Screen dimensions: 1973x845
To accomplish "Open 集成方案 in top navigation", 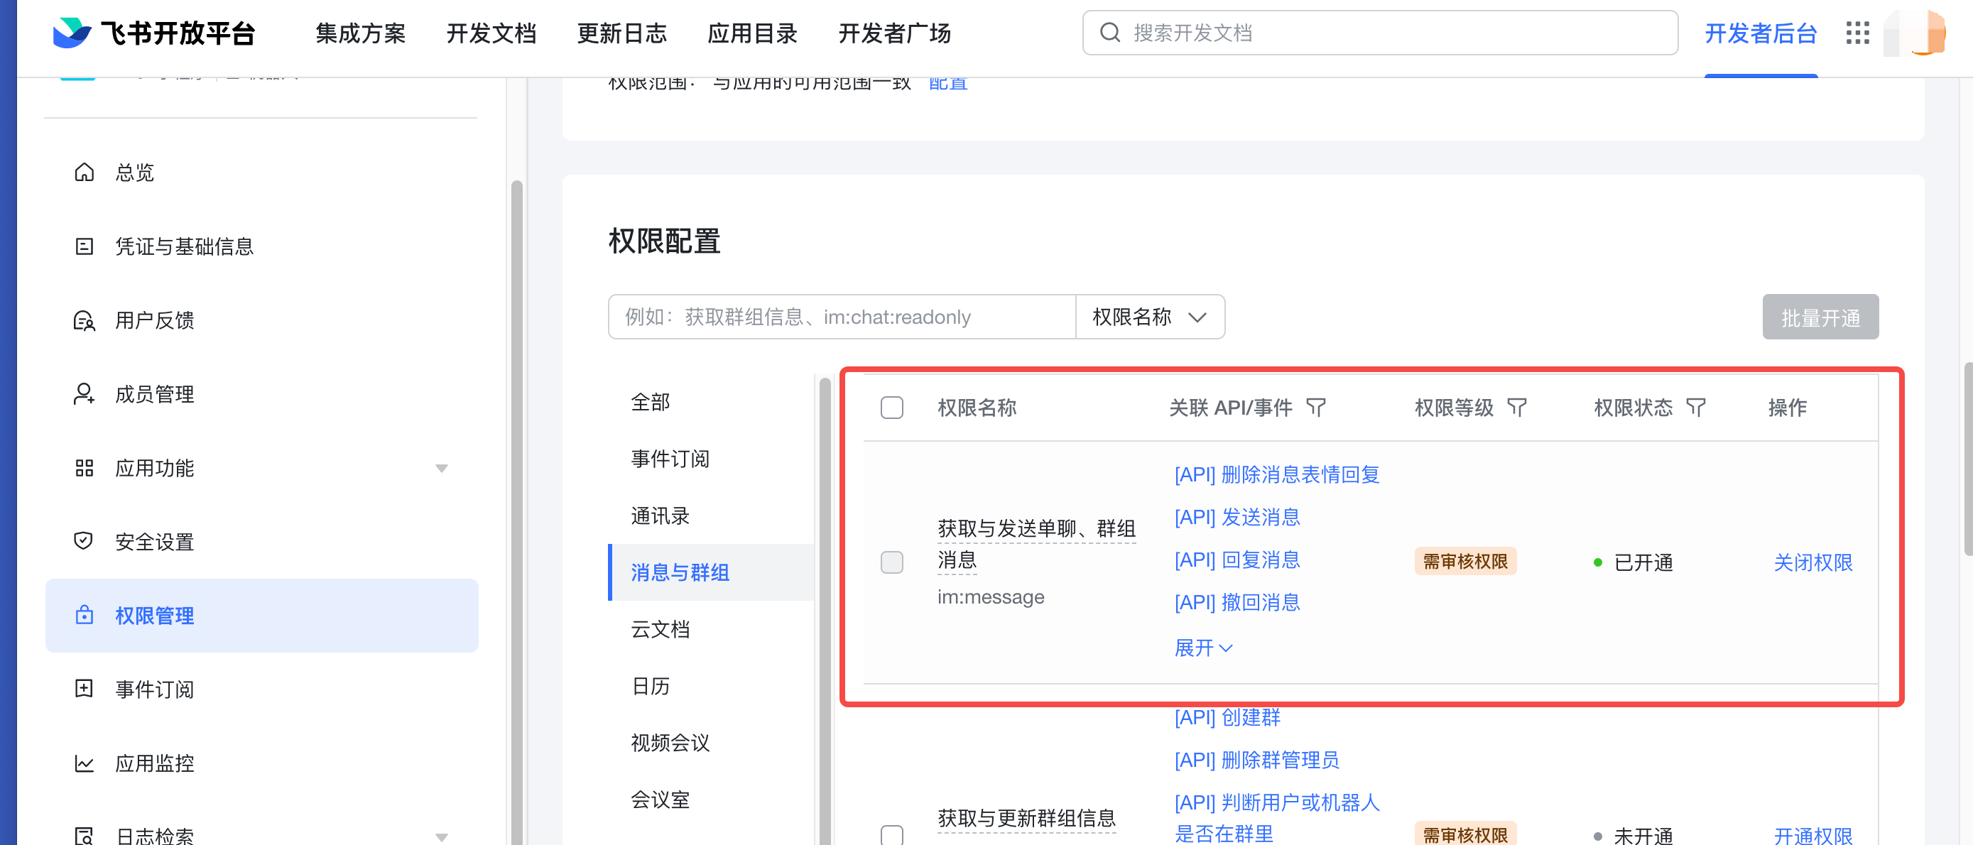I will click(361, 33).
